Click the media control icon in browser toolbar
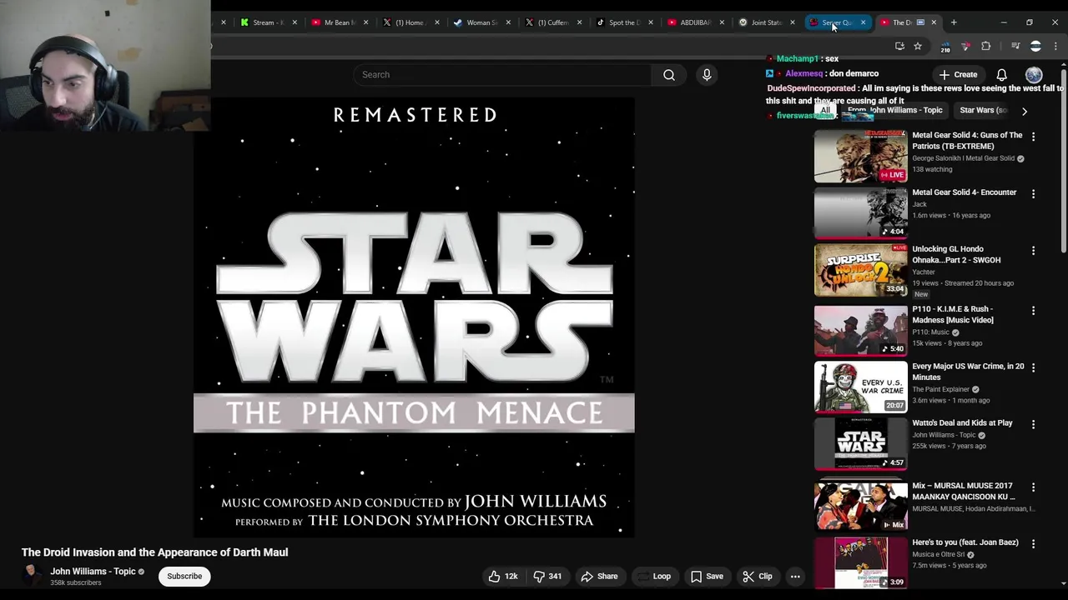The image size is (1068, 600). (1015, 47)
